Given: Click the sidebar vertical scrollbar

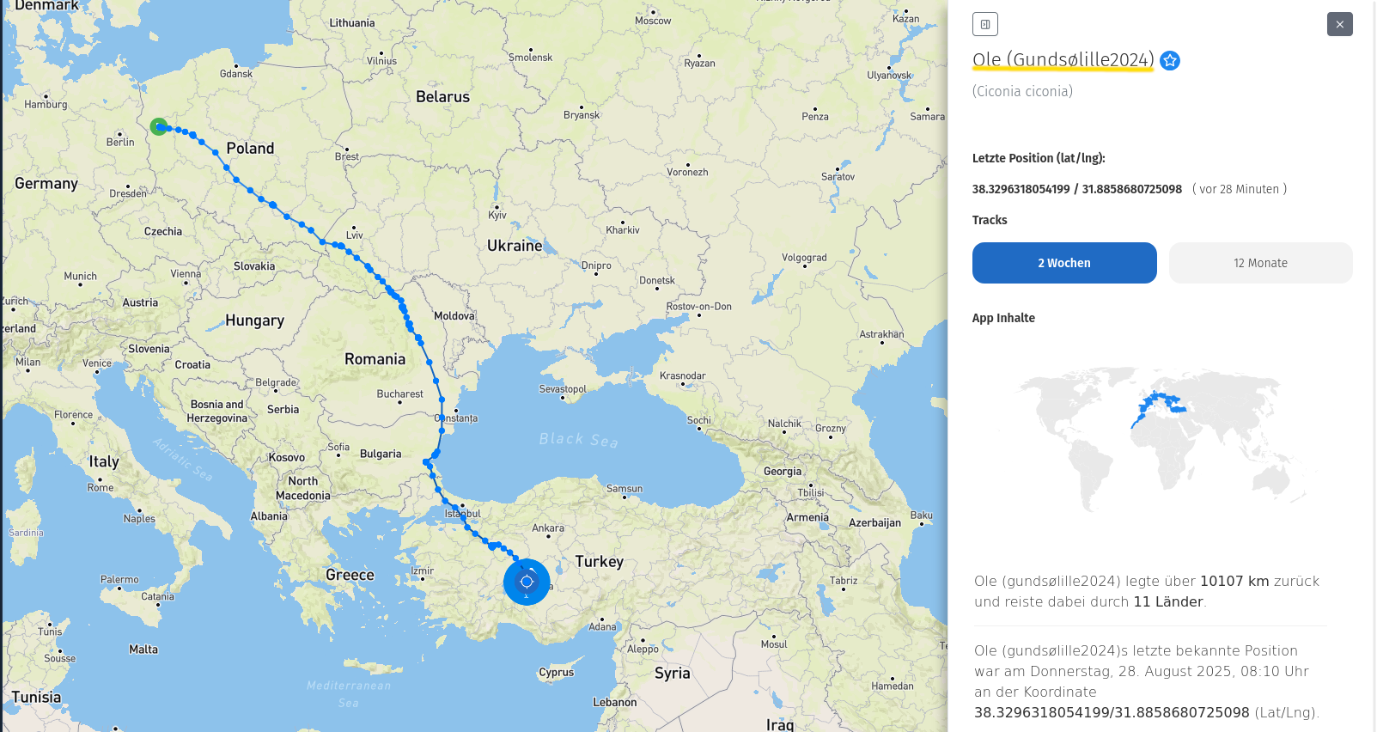Looking at the screenshot, I should pyautogui.click(x=1373, y=366).
